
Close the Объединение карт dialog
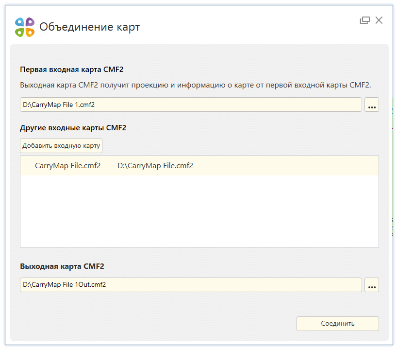click(379, 20)
